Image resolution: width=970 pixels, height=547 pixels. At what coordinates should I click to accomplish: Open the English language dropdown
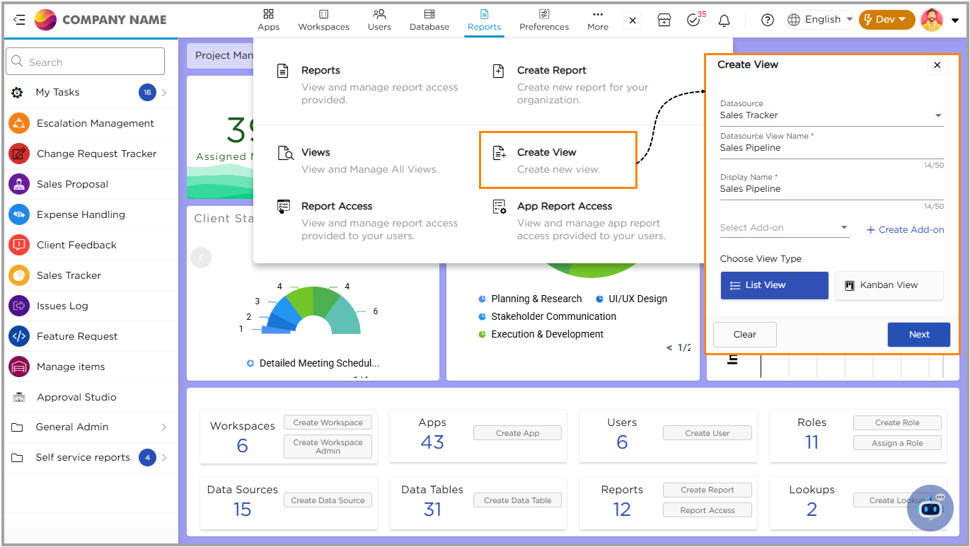coord(821,20)
